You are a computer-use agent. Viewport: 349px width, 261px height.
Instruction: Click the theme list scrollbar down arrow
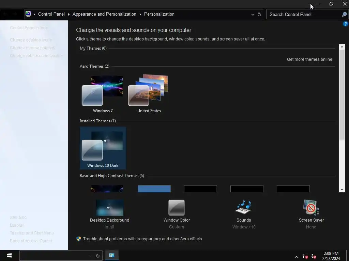click(342, 190)
